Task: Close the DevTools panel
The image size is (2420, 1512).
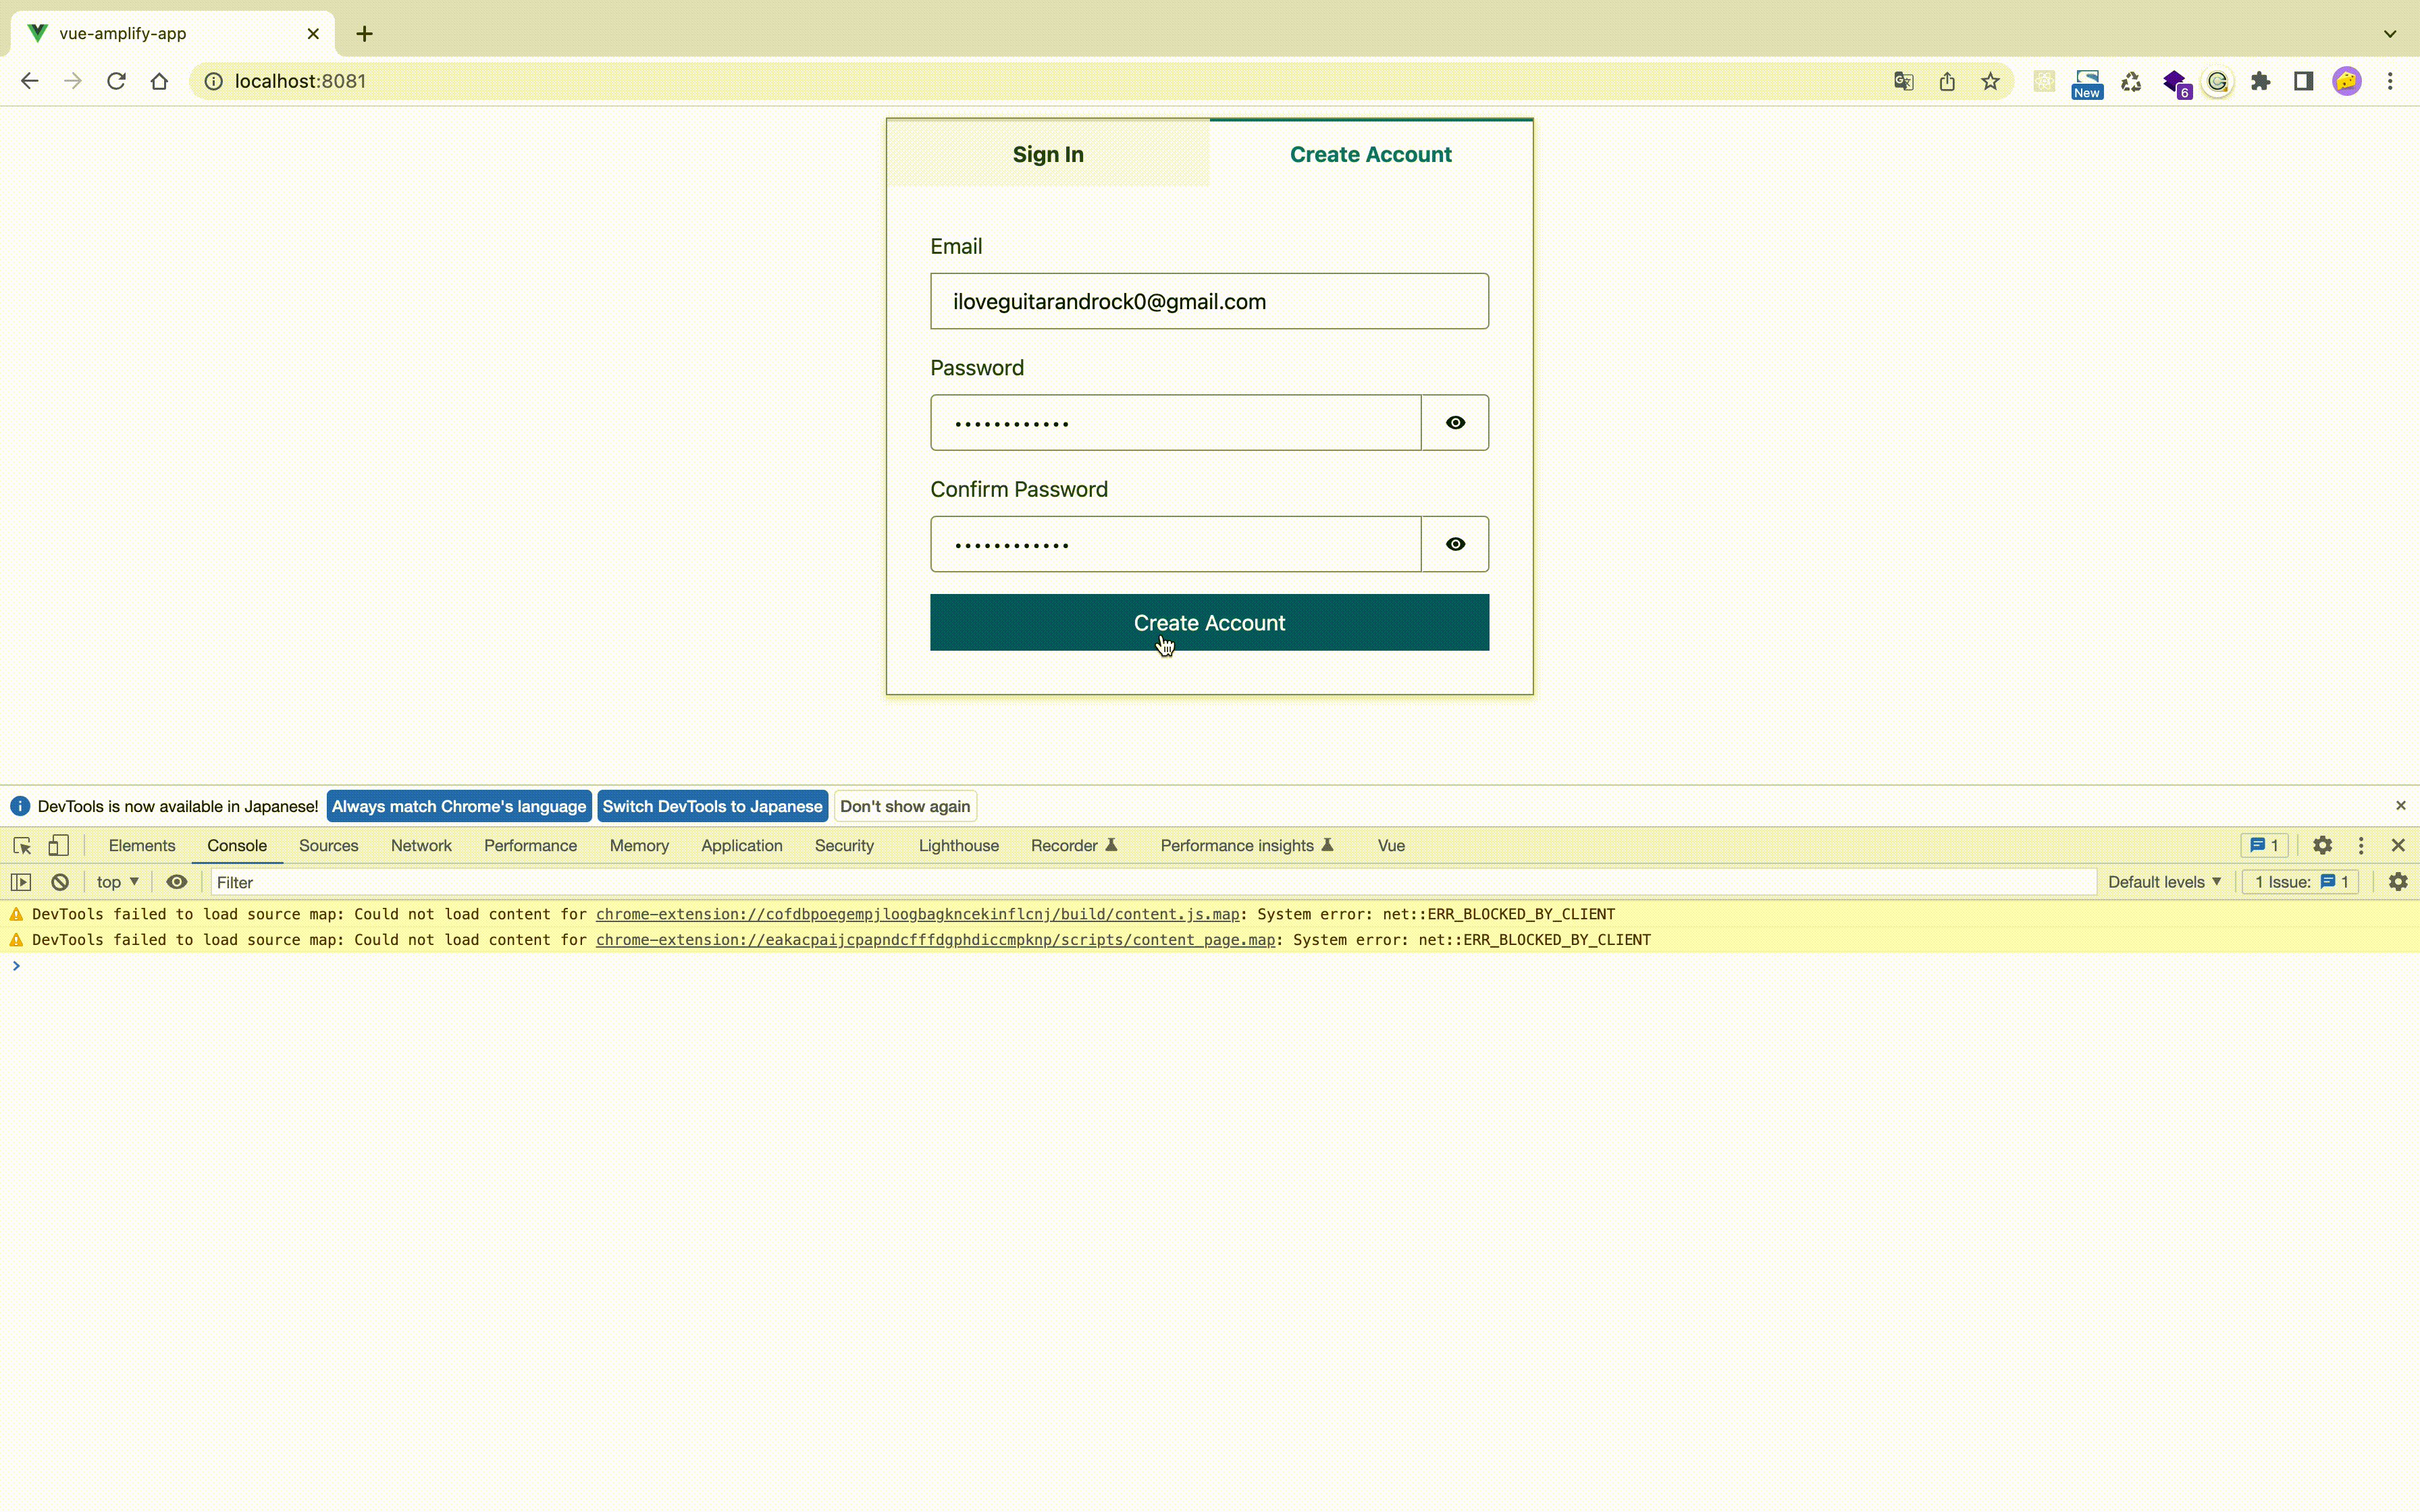Action: (x=2397, y=845)
